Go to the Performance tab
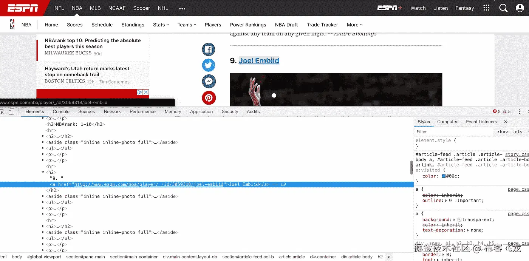Viewport: 529px width, 261px height. 142,111
